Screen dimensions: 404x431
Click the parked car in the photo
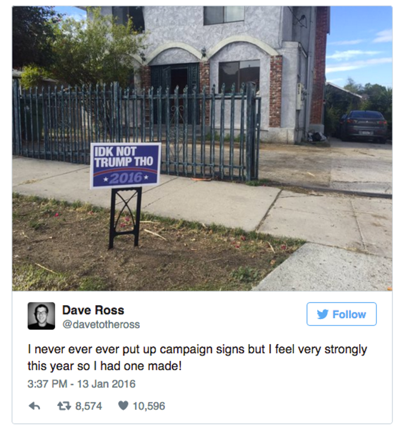(x=363, y=126)
